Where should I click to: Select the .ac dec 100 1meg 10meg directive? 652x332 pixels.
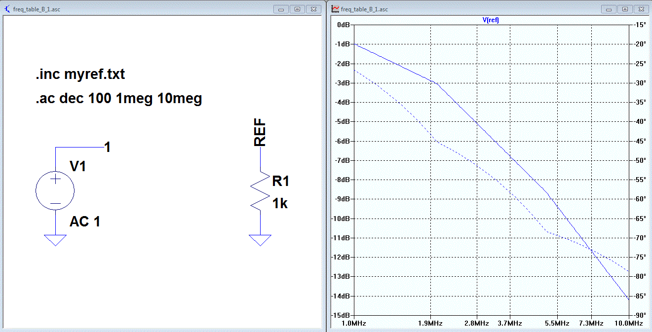pos(118,99)
